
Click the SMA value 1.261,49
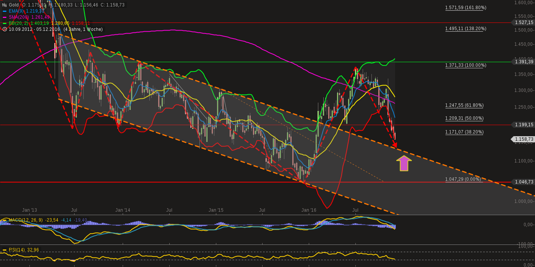[41, 17]
